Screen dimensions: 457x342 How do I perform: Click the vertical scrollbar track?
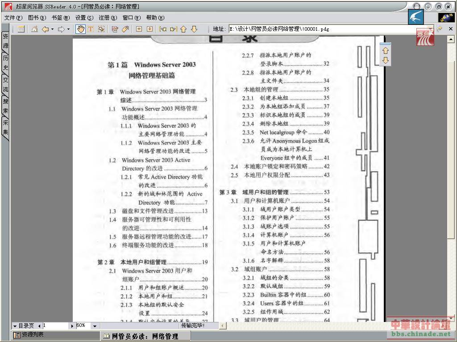tap(451, 179)
